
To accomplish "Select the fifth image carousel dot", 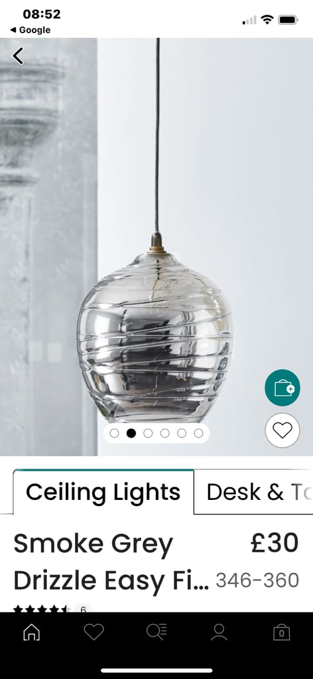I will pyautogui.click(x=182, y=433).
